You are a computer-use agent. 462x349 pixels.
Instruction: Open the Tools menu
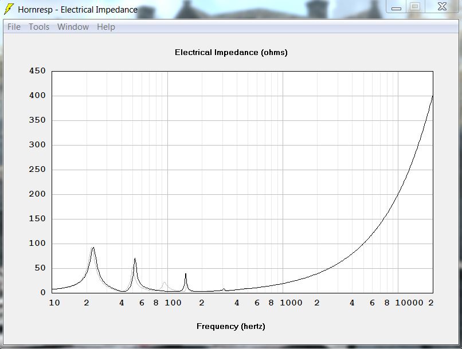[39, 27]
